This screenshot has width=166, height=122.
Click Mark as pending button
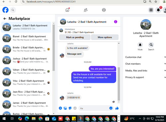pos(75,37)
